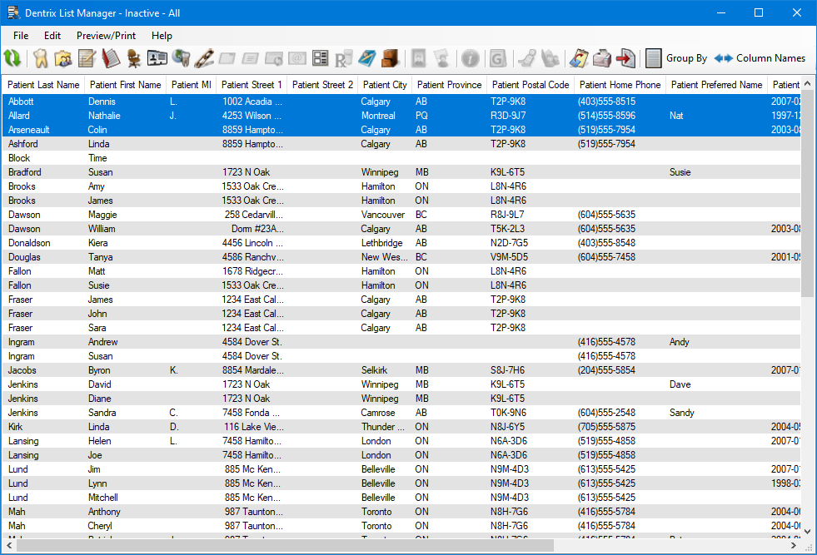Sort by Patient First Name column header
Screen dimensions: 817x555
(126, 85)
